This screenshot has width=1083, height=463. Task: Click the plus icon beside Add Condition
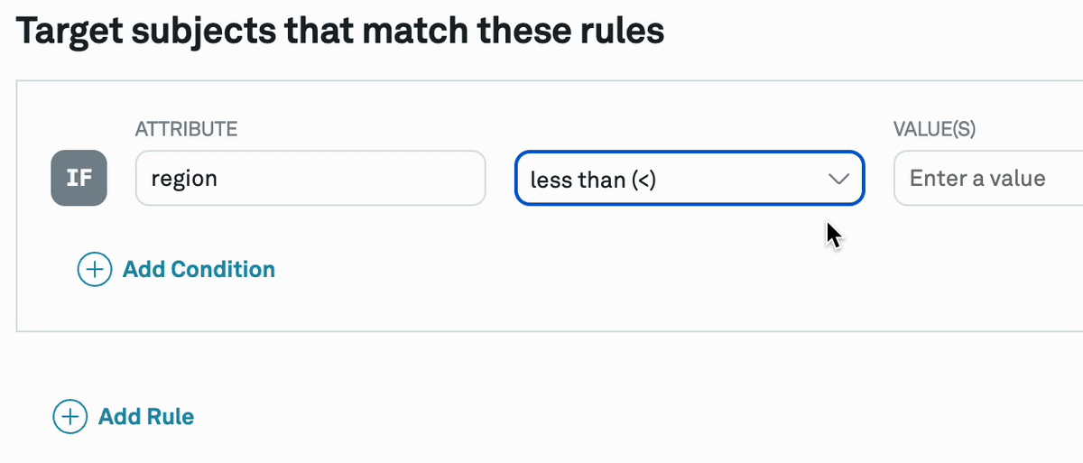(x=94, y=269)
